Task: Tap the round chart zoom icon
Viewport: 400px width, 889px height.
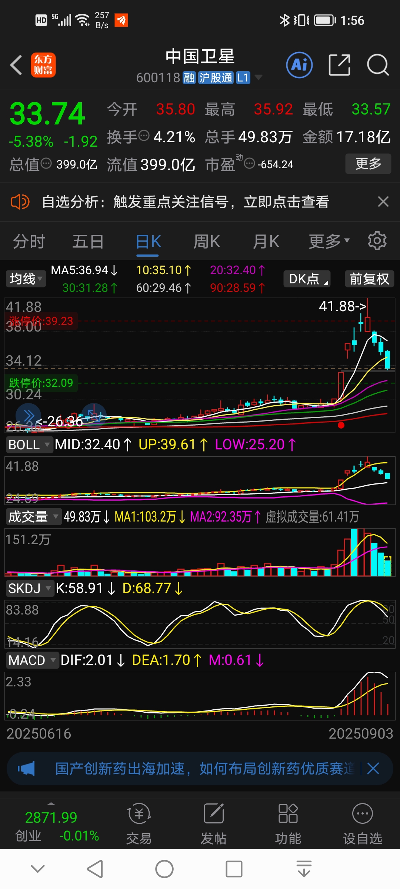Action: (x=94, y=416)
